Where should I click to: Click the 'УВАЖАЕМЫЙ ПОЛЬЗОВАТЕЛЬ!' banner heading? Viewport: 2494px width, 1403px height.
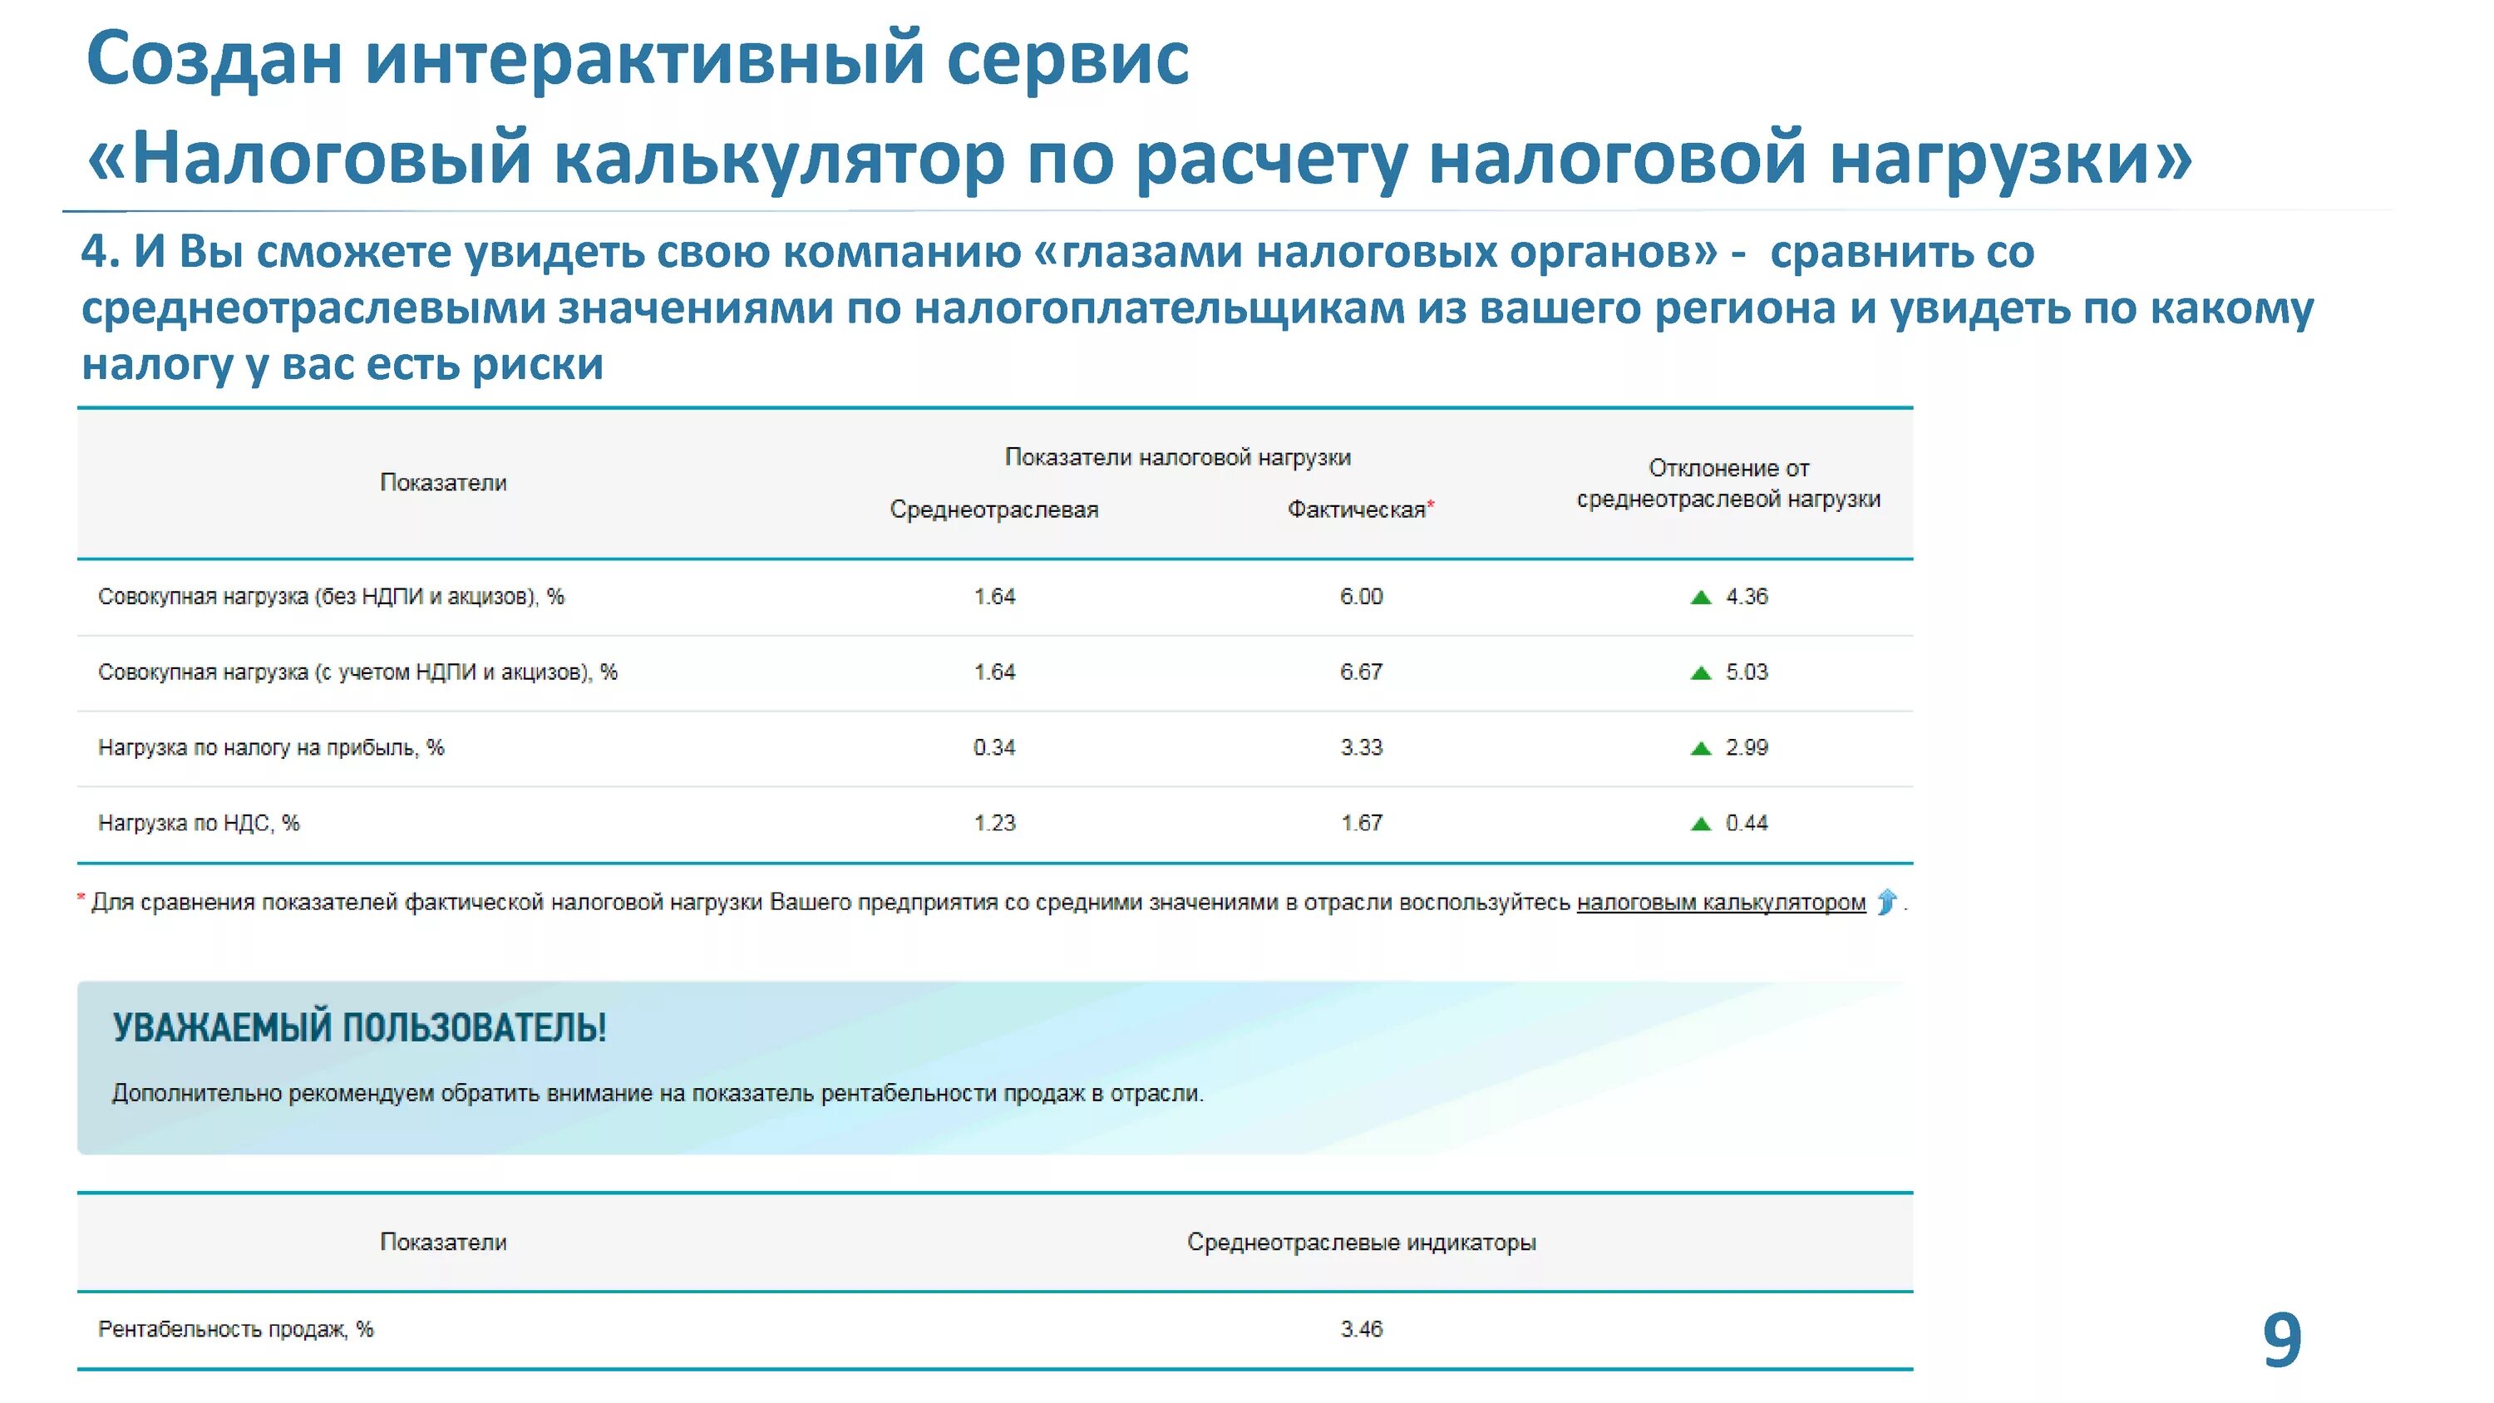pyautogui.click(x=359, y=1027)
